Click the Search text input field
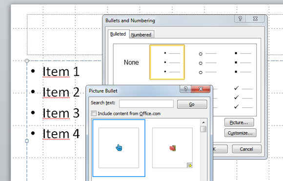 click(146, 104)
